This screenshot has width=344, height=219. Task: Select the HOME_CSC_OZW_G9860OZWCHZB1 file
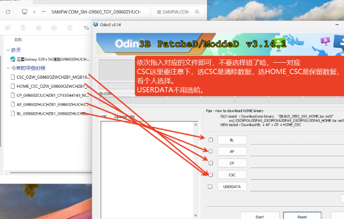(49, 86)
